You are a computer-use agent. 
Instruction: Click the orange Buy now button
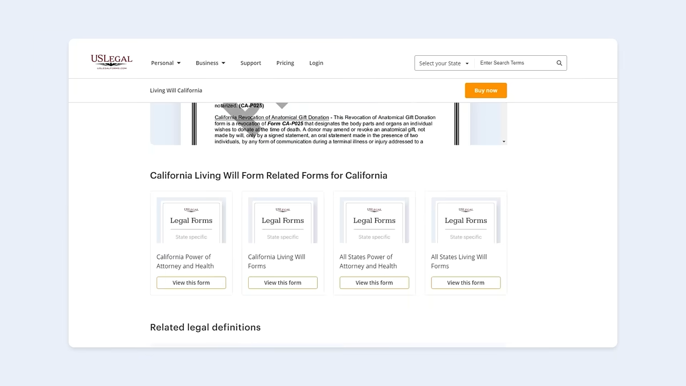point(486,91)
